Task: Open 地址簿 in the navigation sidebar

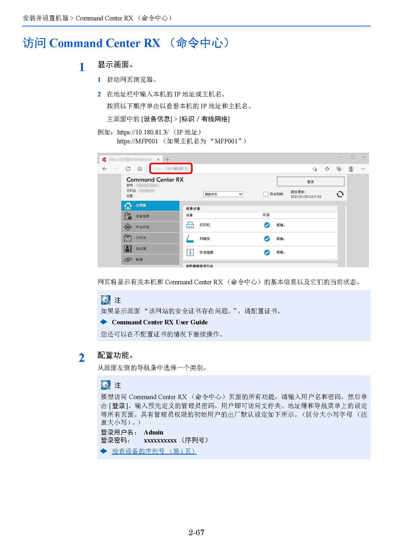Action: click(150, 249)
